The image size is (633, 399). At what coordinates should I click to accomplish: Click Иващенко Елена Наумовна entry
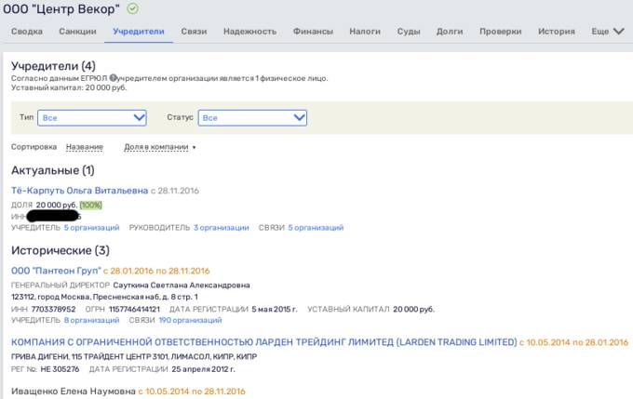[x=73, y=392]
